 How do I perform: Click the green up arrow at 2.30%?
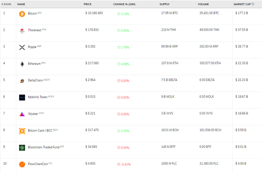click(x=119, y=131)
